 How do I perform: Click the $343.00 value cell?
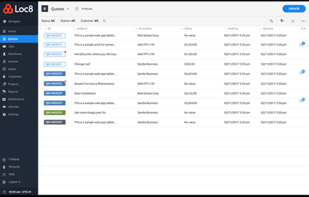click(x=189, y=64)
